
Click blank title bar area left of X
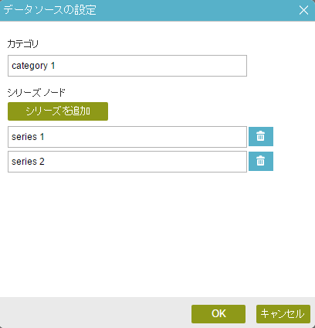click(x=195, y=10)
